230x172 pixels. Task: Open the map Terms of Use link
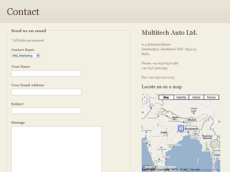211,170
